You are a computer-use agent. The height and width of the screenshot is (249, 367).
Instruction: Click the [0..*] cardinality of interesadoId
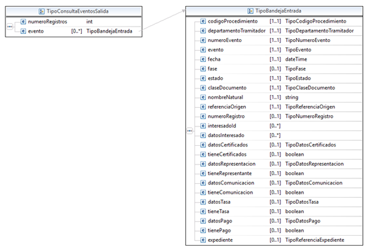pos(275,126)
